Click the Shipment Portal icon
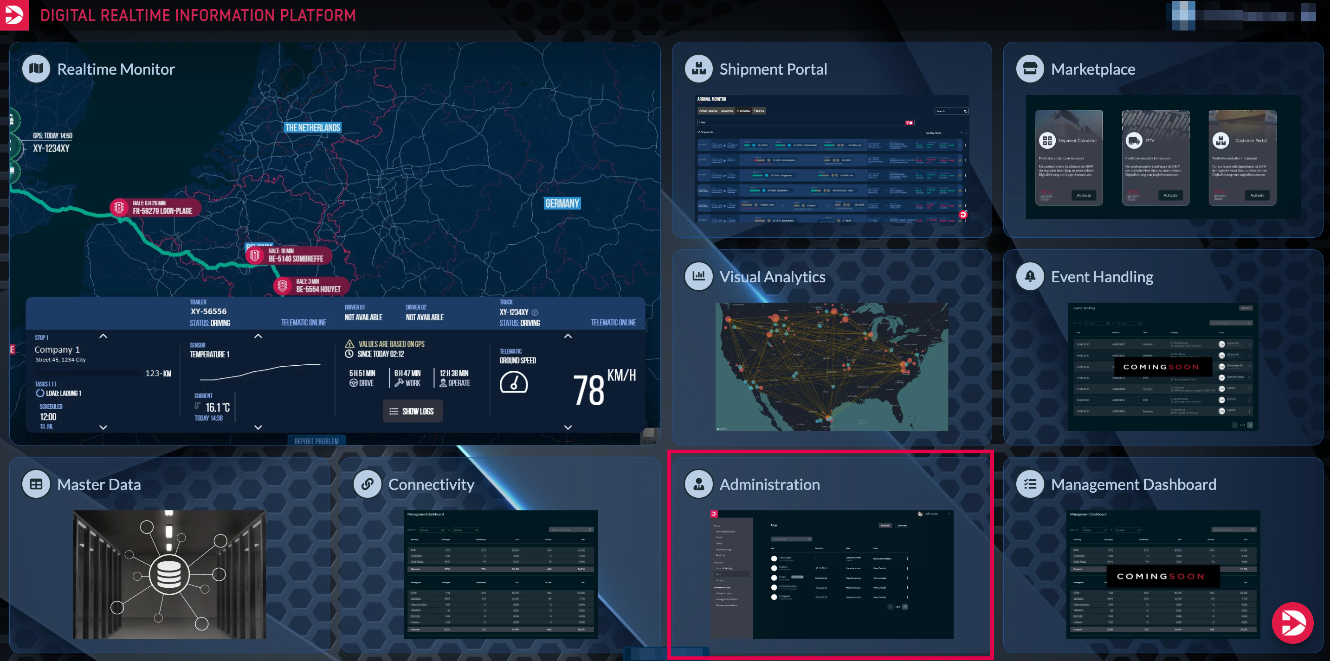Screen dimensions: 1330x661 point(698,69)
